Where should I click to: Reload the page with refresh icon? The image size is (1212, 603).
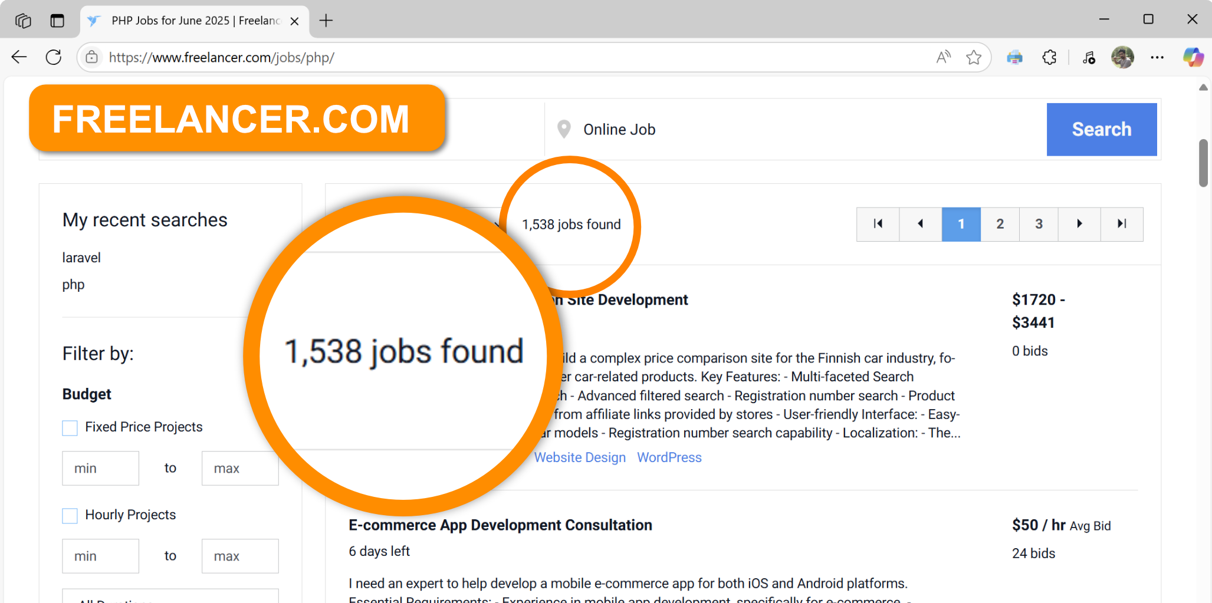54,57
